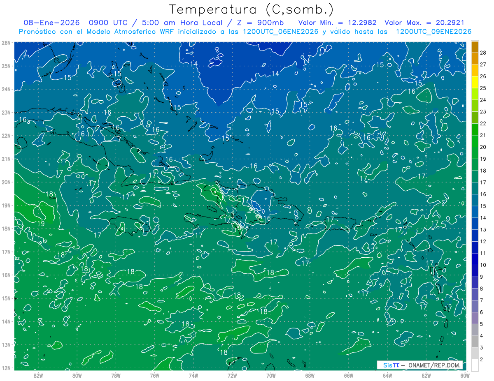Screen dimensions: 494x381
Task: Click the longitude axis label '82W'
Action: 38,375
